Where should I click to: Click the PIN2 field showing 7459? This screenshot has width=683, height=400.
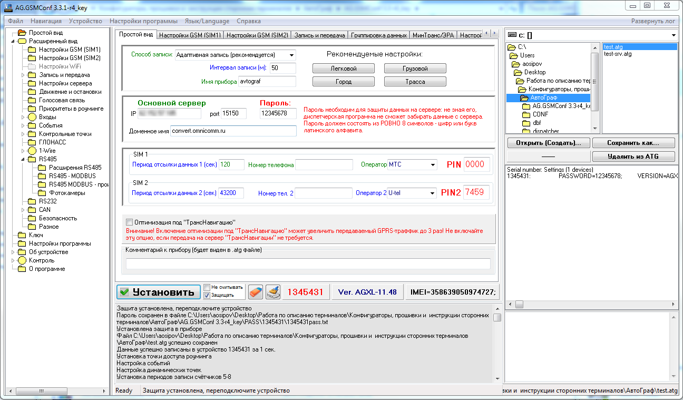476,193
